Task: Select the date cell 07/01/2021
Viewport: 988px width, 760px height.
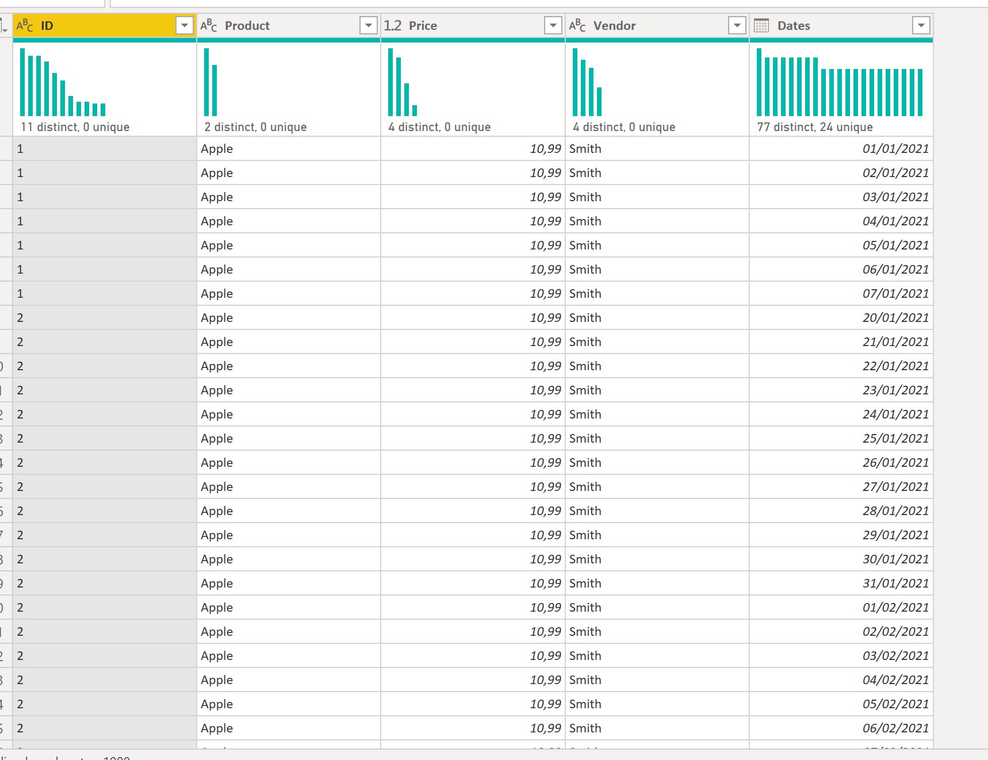Action: pos(841,294)
